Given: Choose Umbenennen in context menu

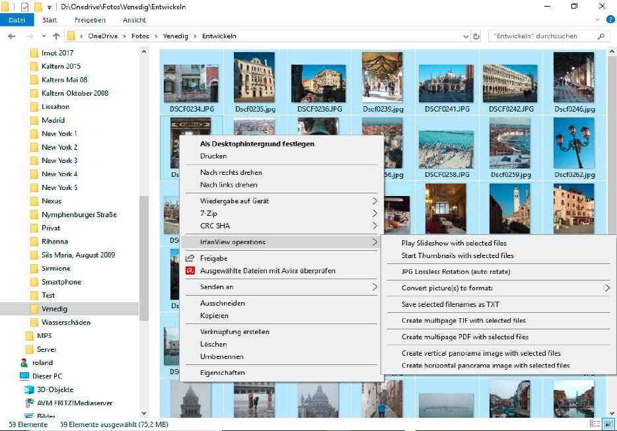Looking at the screenshot, I should coord(221,356).
